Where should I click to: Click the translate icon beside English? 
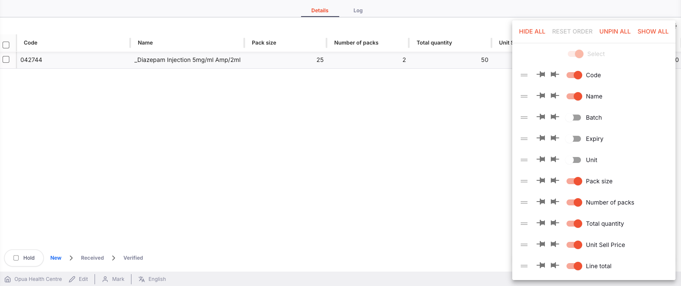(142, 279)
